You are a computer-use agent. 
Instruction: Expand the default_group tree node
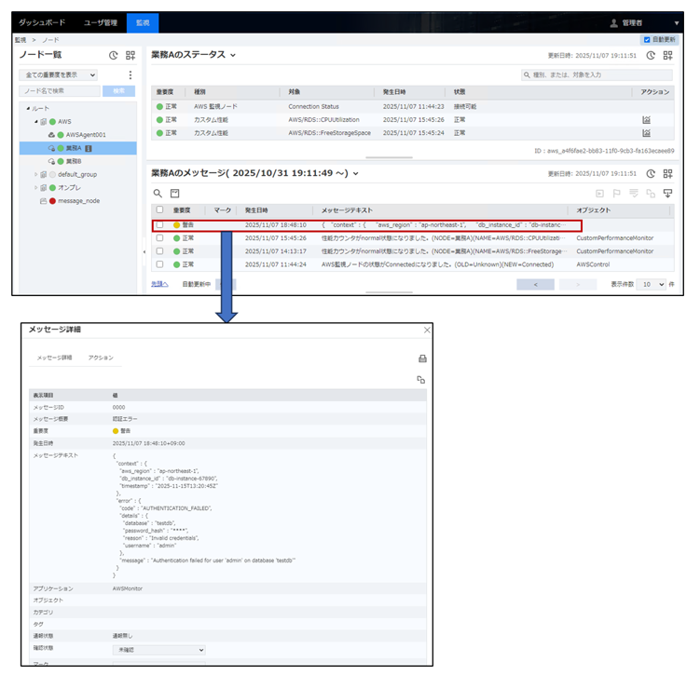coord(36,174)
